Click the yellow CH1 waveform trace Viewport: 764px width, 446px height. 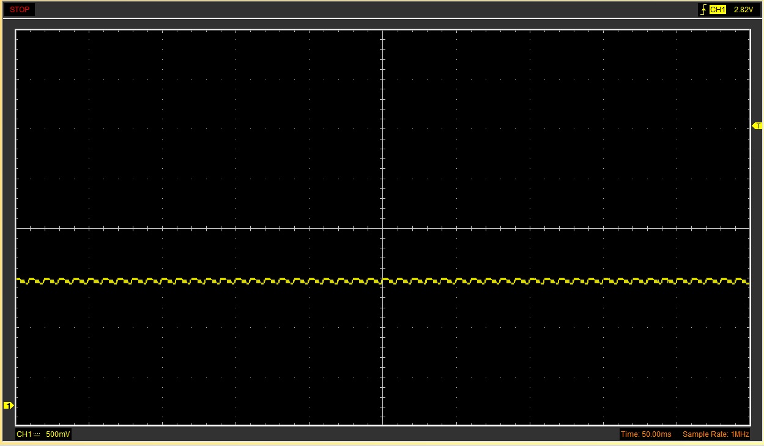point(382,281)
